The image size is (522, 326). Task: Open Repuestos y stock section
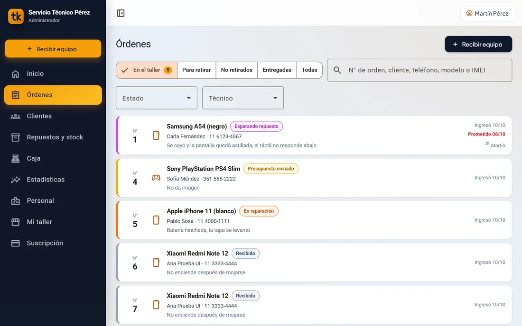point(53,137)
